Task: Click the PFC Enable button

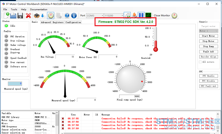Action: (x=208, y=76)
